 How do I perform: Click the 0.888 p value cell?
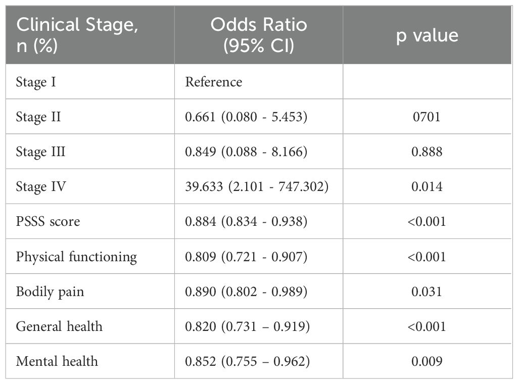[427, 152]
